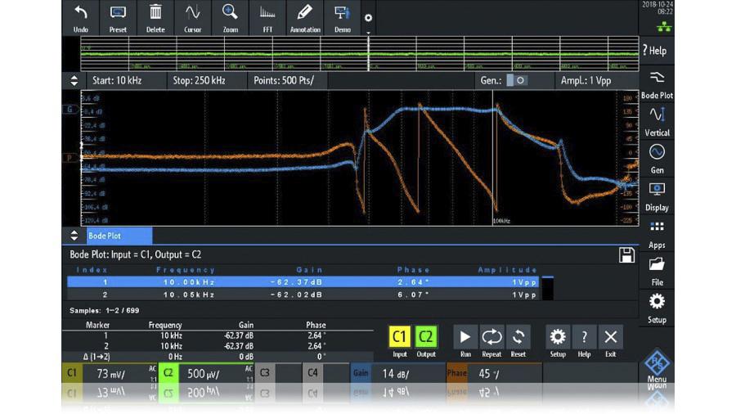
Task: Save Bode plot results with disk icon
Action: 626,255
